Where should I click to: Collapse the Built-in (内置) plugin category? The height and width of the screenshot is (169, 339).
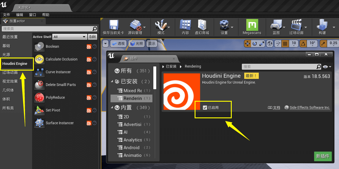coord(112,108)
